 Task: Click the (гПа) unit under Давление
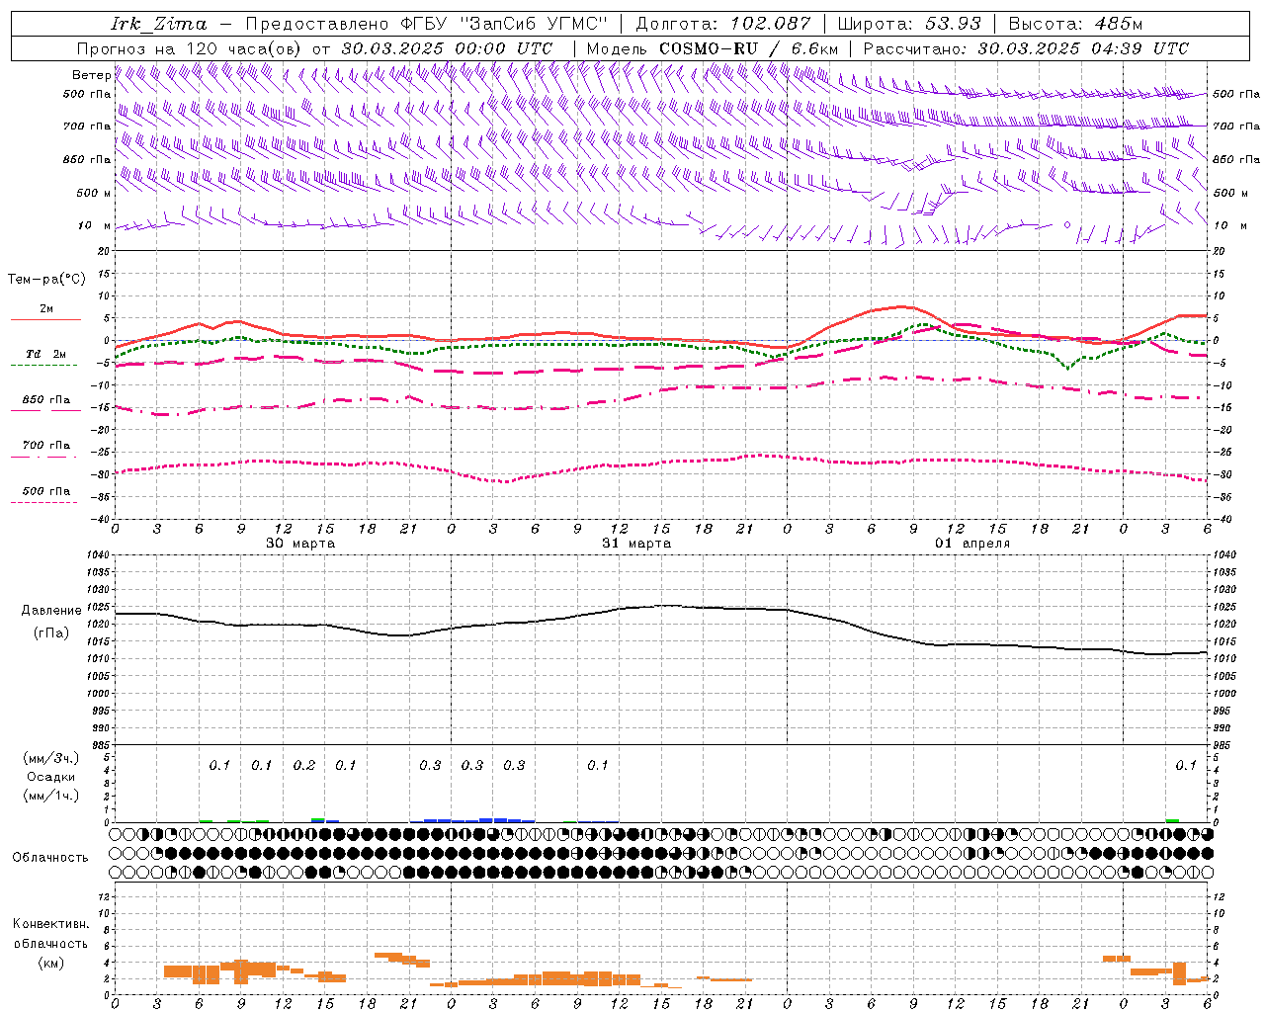pyautogui.click(x=51, y=632)
